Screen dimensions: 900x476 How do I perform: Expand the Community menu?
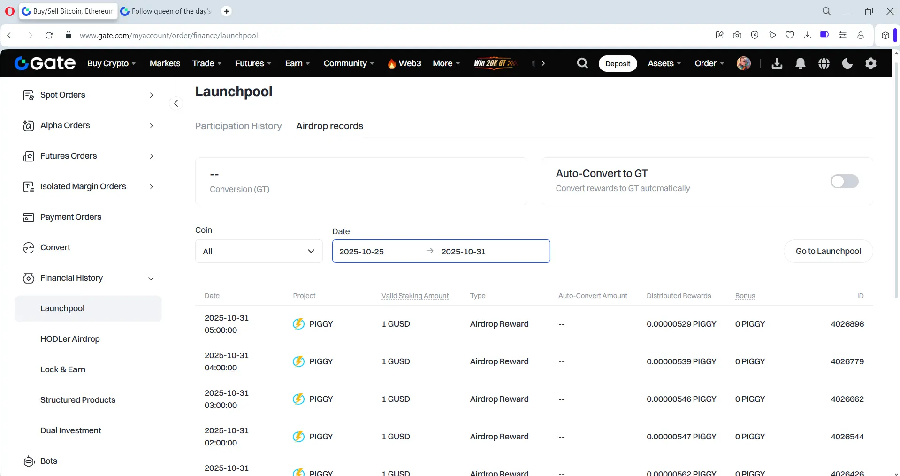pos(349,63)
